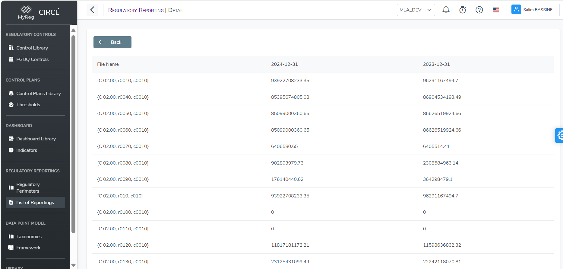Open the settings gear side tab
563x269 pixels.
560,136
